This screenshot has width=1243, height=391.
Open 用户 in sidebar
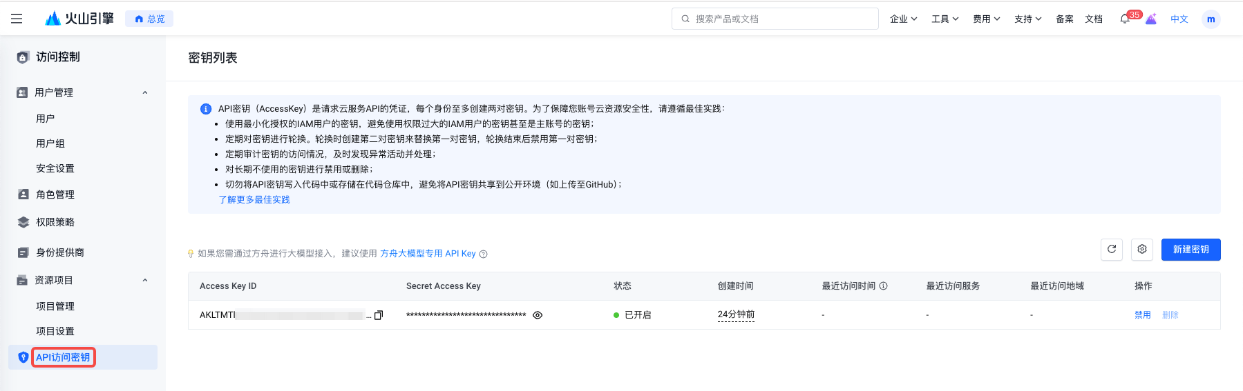pyautogui.click(x=45, y=119)
